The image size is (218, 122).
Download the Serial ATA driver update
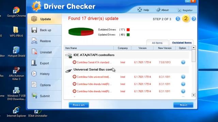point(183,62)
